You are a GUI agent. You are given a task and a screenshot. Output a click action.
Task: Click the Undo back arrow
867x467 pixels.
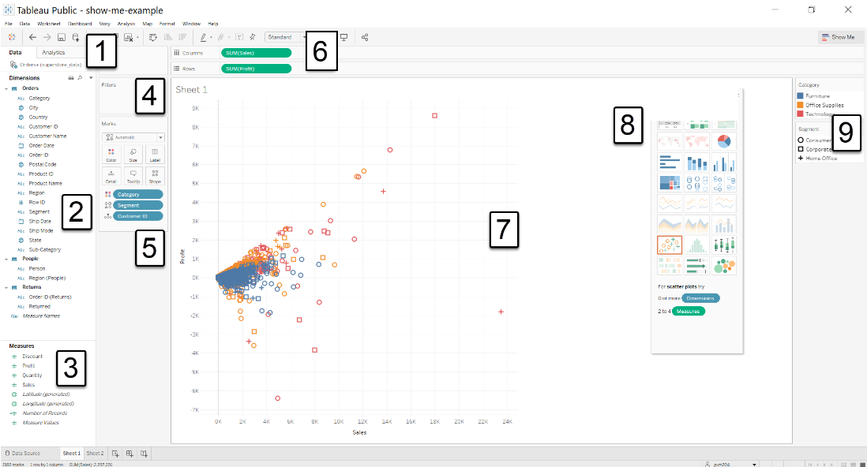(32, 37)
